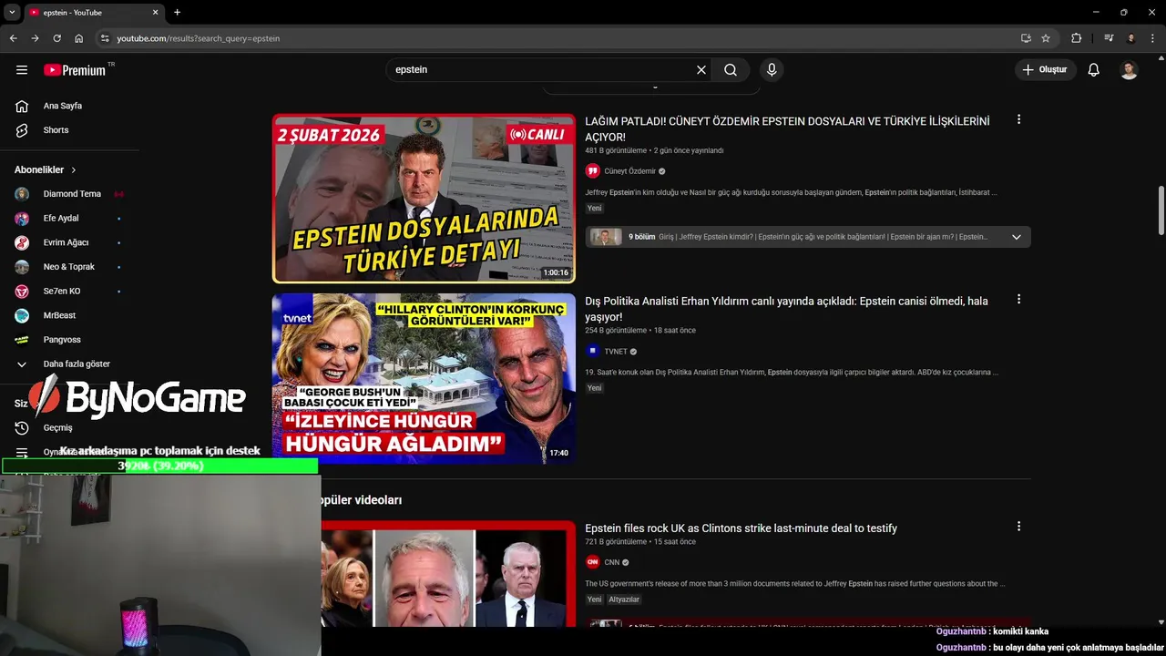This screenshot has height=656, width=1166.
Task: Expand the Abonelikler section
Action: pos(46,169)
